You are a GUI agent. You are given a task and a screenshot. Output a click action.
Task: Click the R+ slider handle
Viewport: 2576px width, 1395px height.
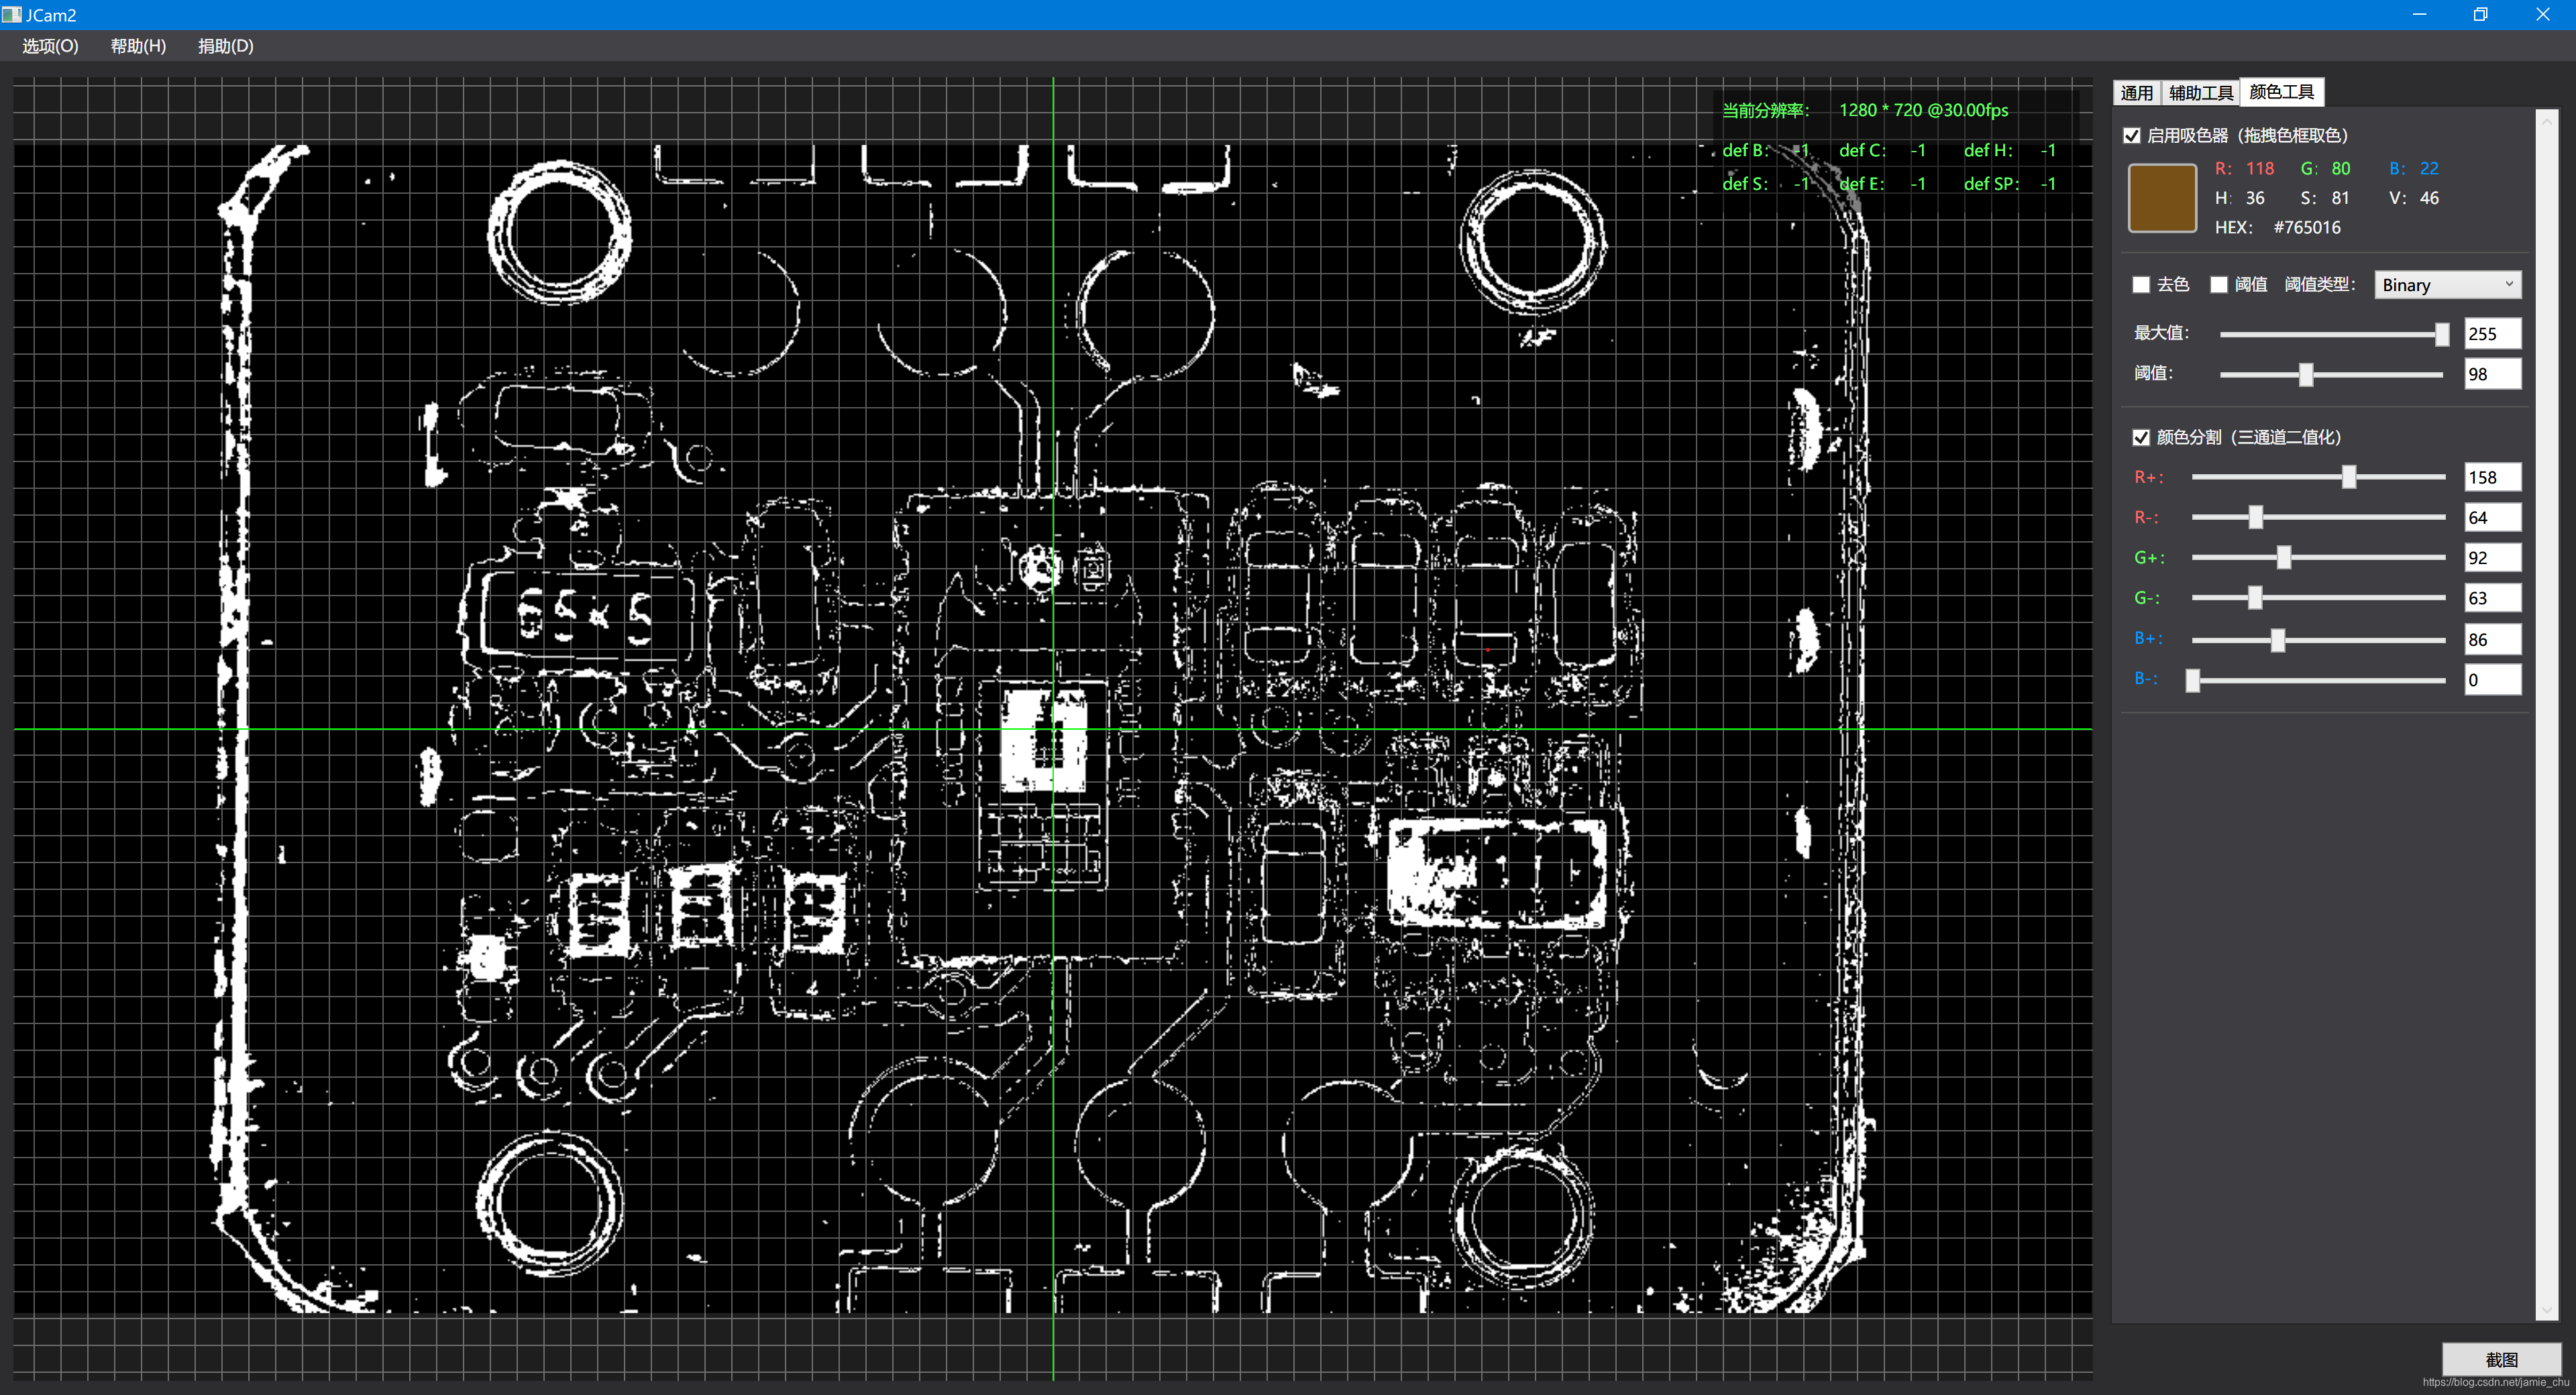[x=2349, y=477]
